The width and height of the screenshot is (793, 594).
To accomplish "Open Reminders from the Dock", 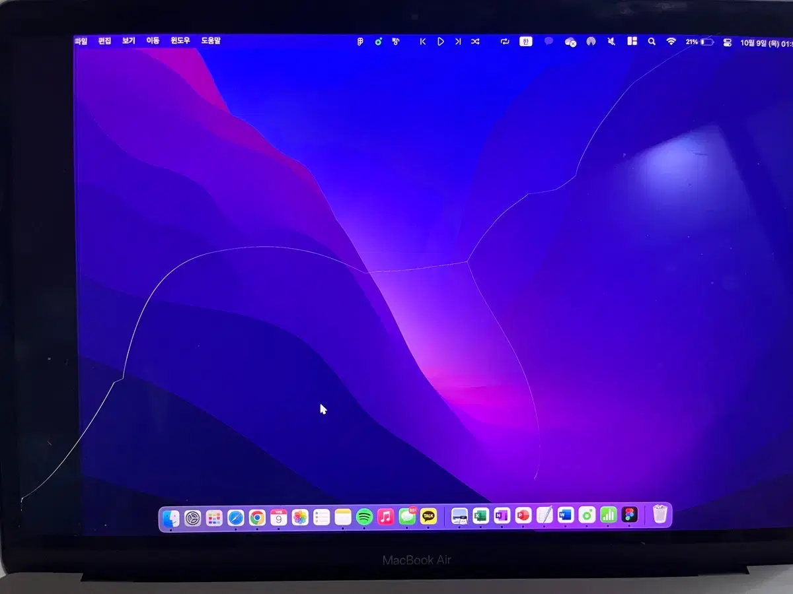I will tap(321, 517).
